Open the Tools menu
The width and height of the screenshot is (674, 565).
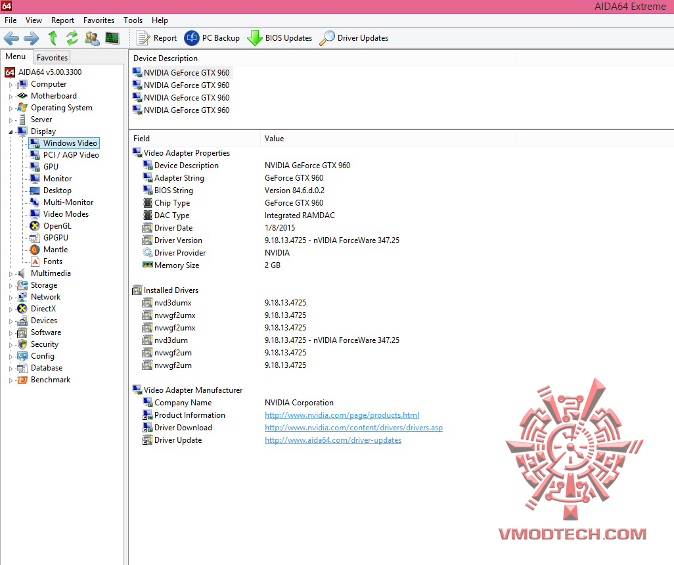[x=133, y=20]
